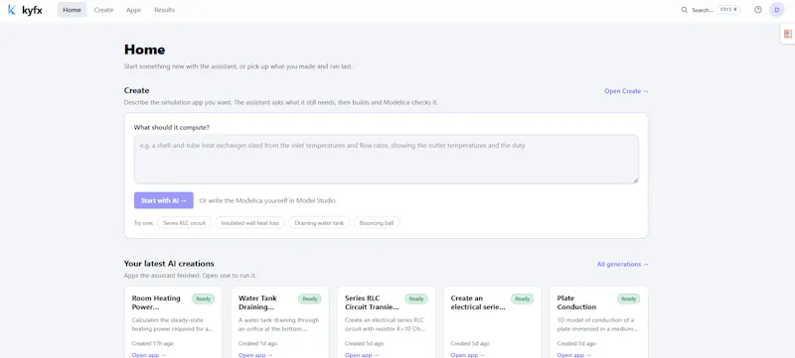Open the Series RLC Circuit Transie card title
Image resolution: width=795 pixels, height=358 pixels.
(x=372, y=302)
